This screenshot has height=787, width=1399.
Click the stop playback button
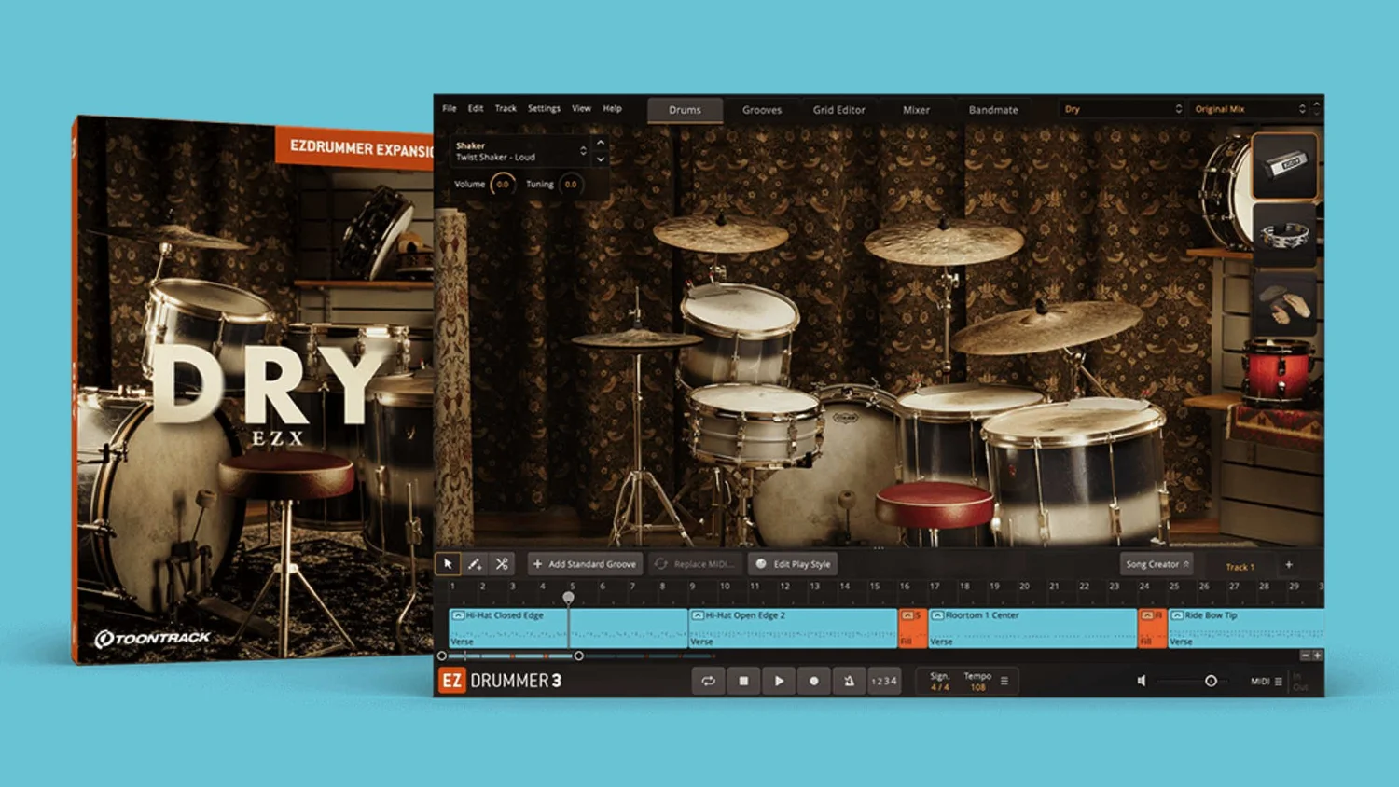[743, 682]
